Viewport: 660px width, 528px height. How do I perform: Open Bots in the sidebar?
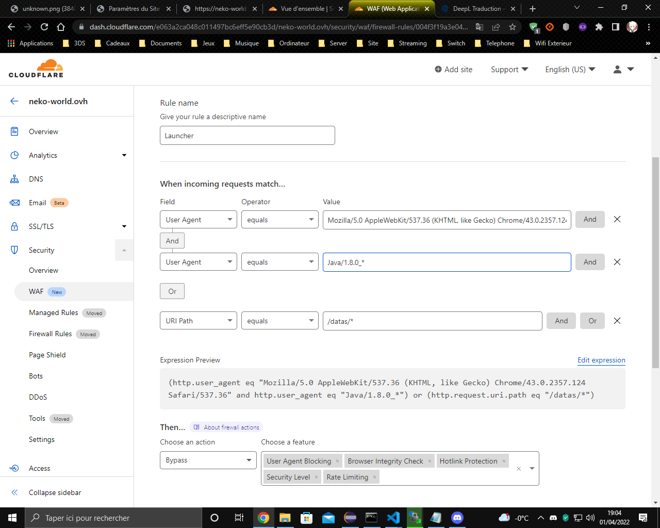click(x=36, y=376)
